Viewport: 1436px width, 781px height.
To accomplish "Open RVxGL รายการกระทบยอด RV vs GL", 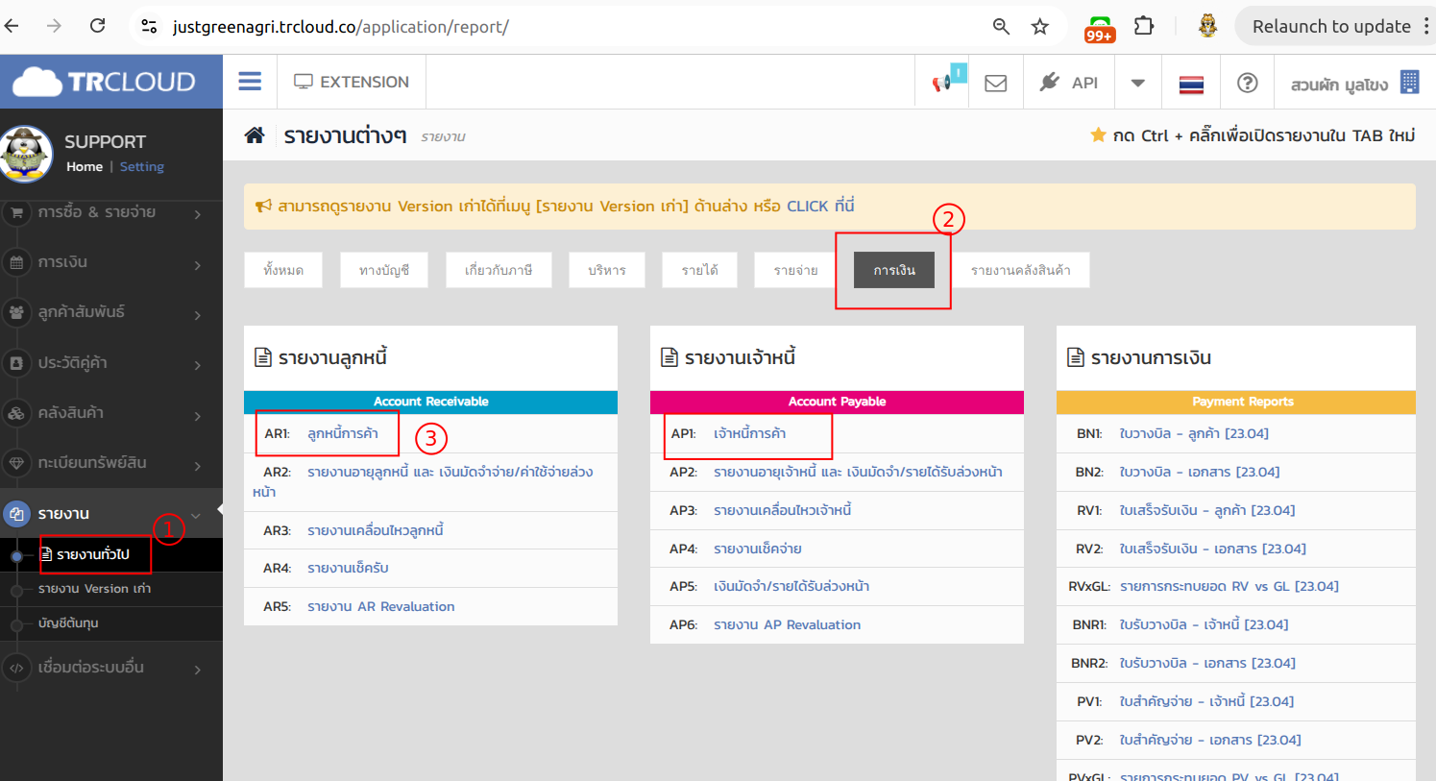I will 1229,586.
